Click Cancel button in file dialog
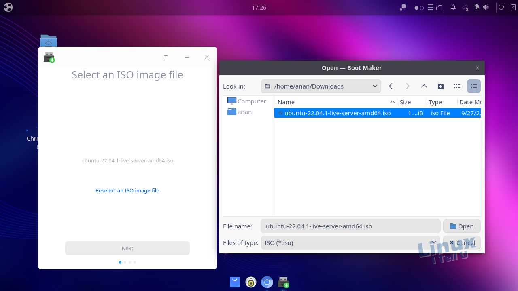This screenshot has height=291, width=518. pyautogui.click(x=462, y=242)
